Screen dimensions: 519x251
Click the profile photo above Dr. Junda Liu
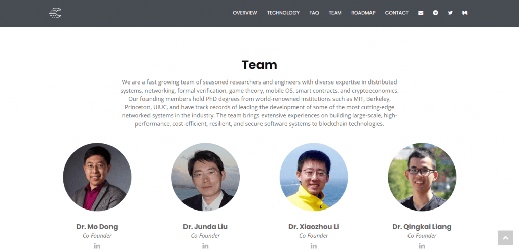pyautogui.click(x=205, y=177)
